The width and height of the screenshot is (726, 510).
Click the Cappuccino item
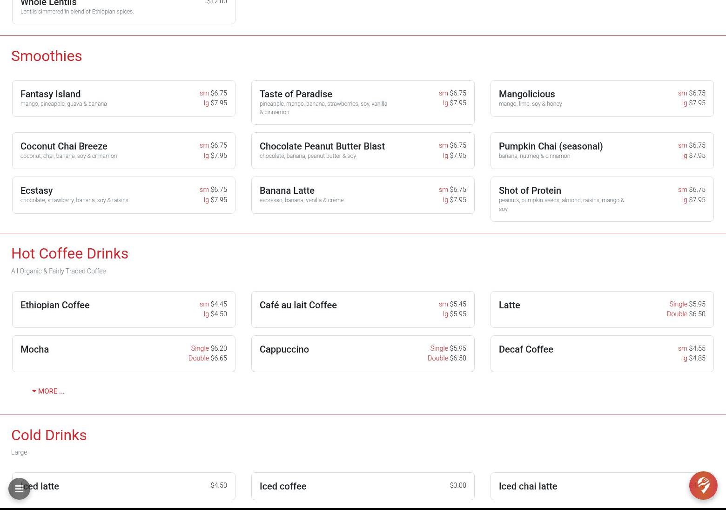click(363, 354)
